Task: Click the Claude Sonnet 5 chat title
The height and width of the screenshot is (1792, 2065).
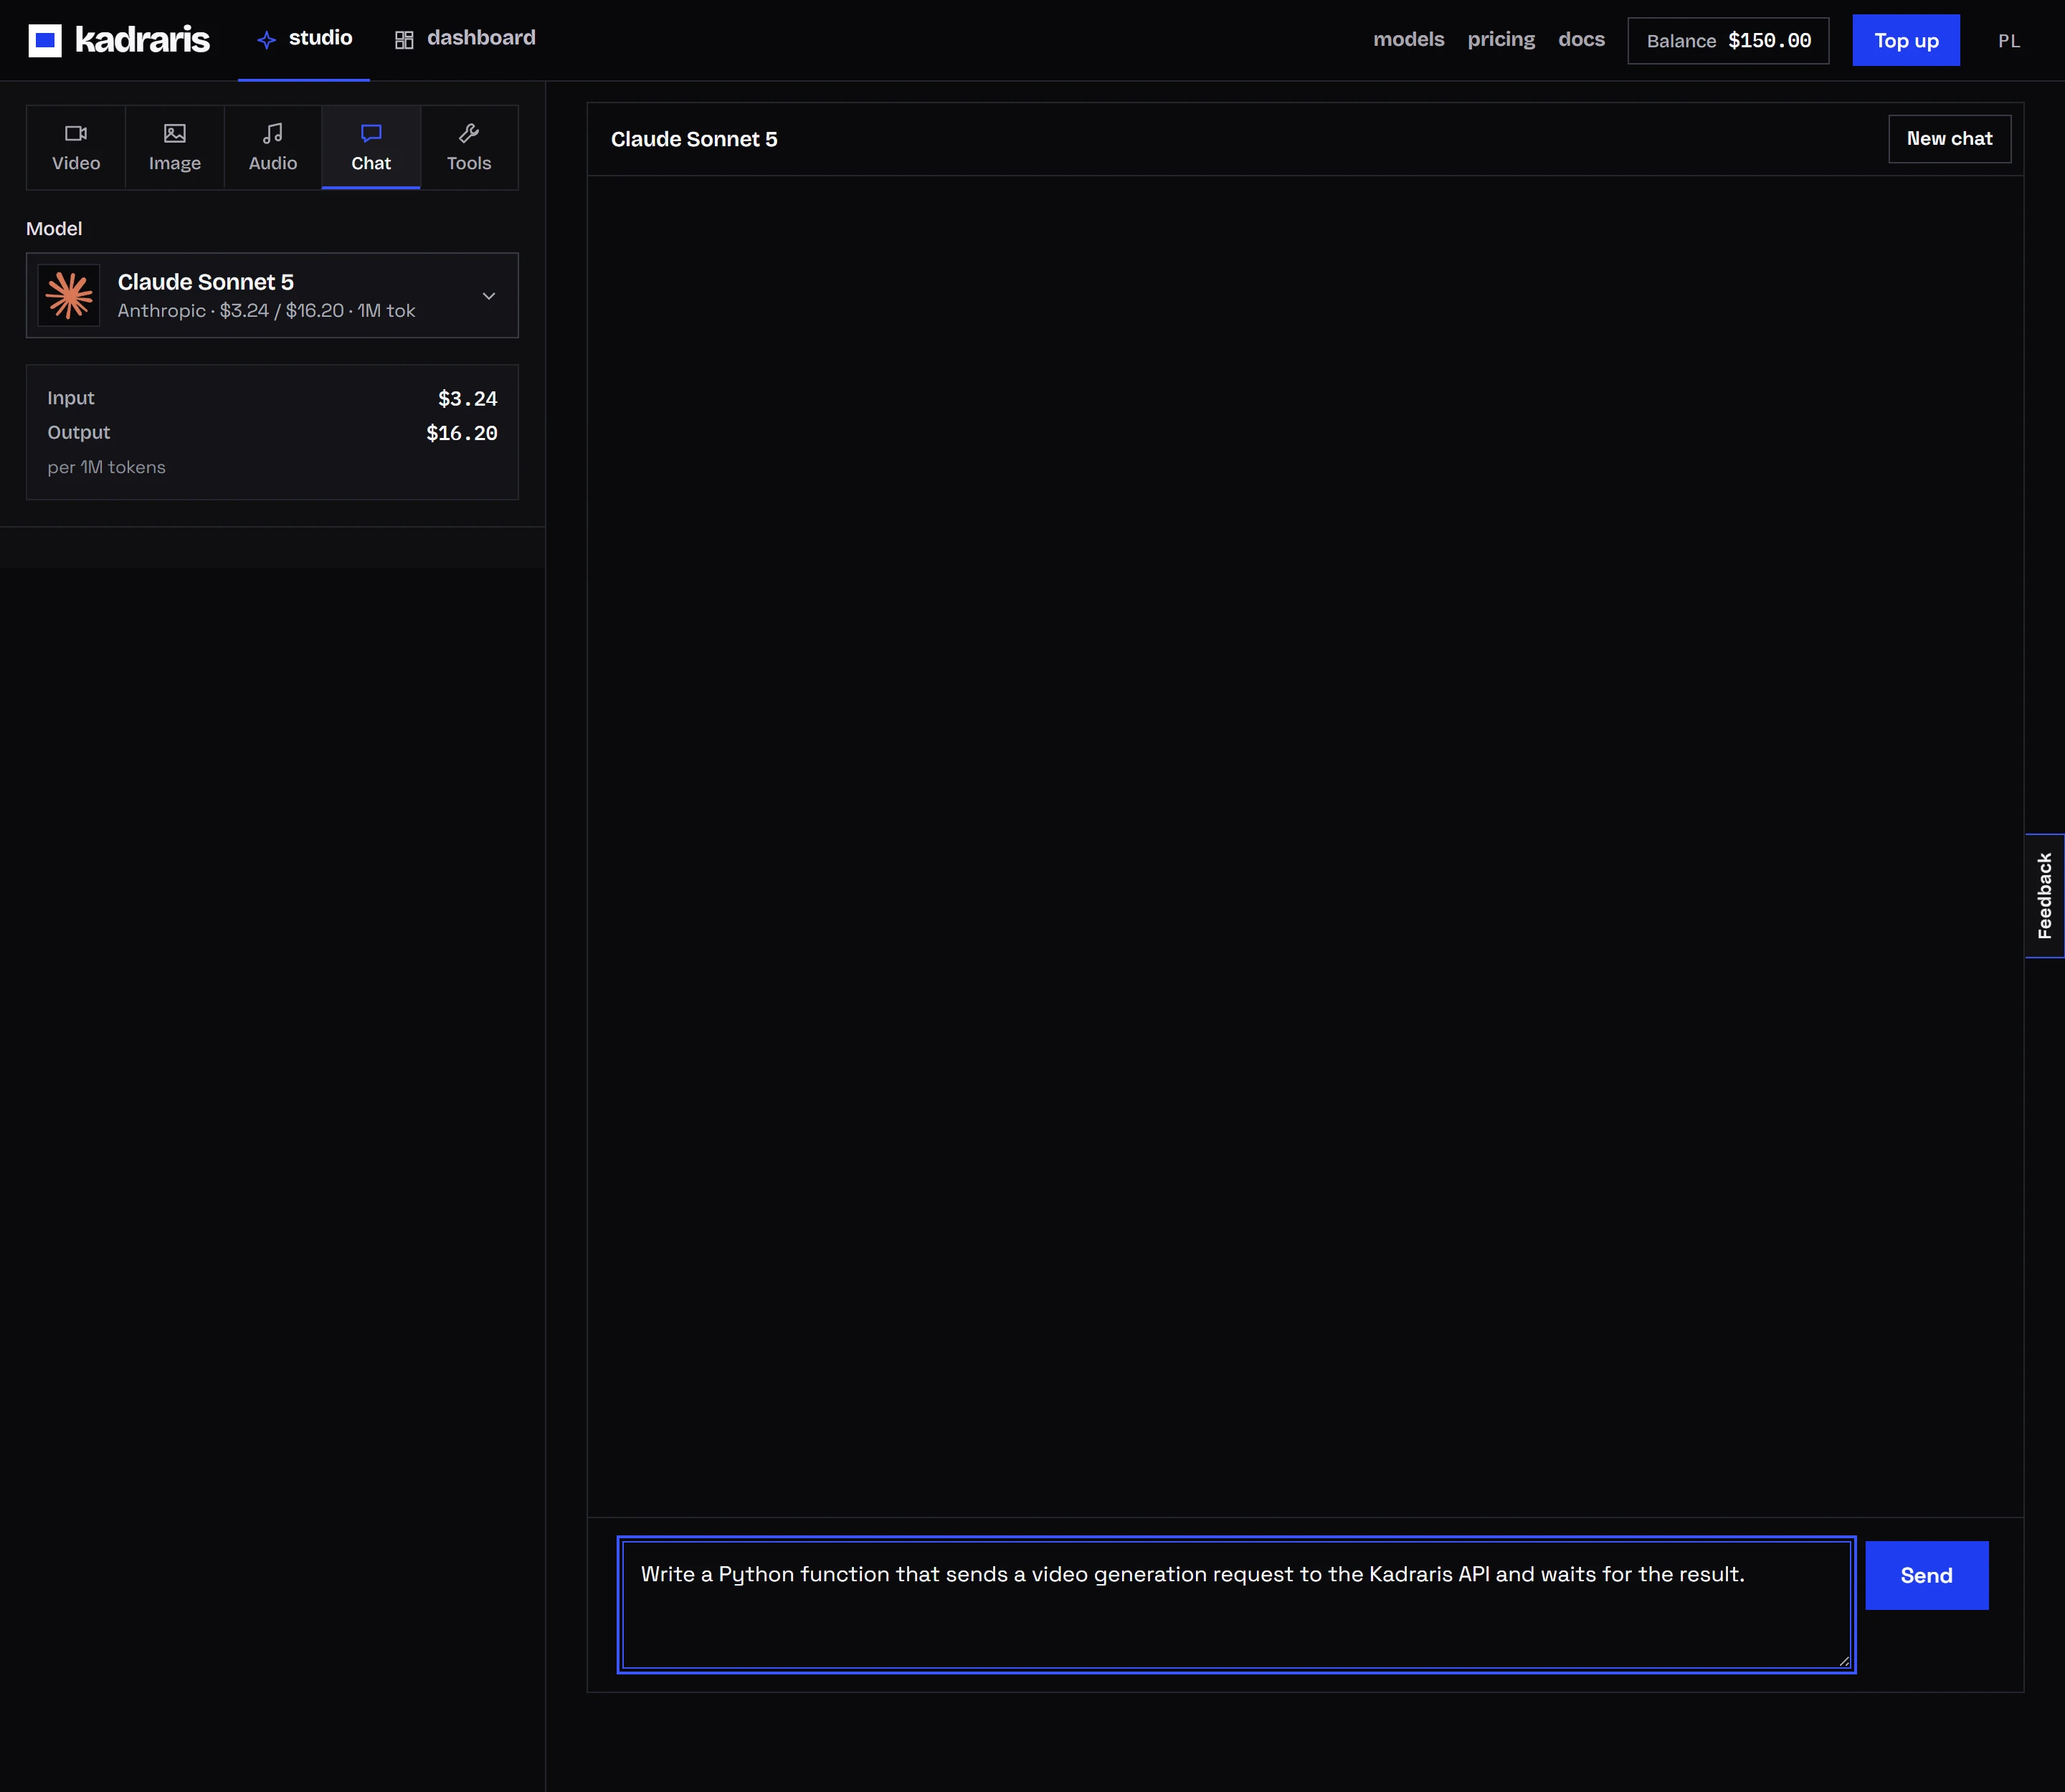Action: [x=694, y=139]
